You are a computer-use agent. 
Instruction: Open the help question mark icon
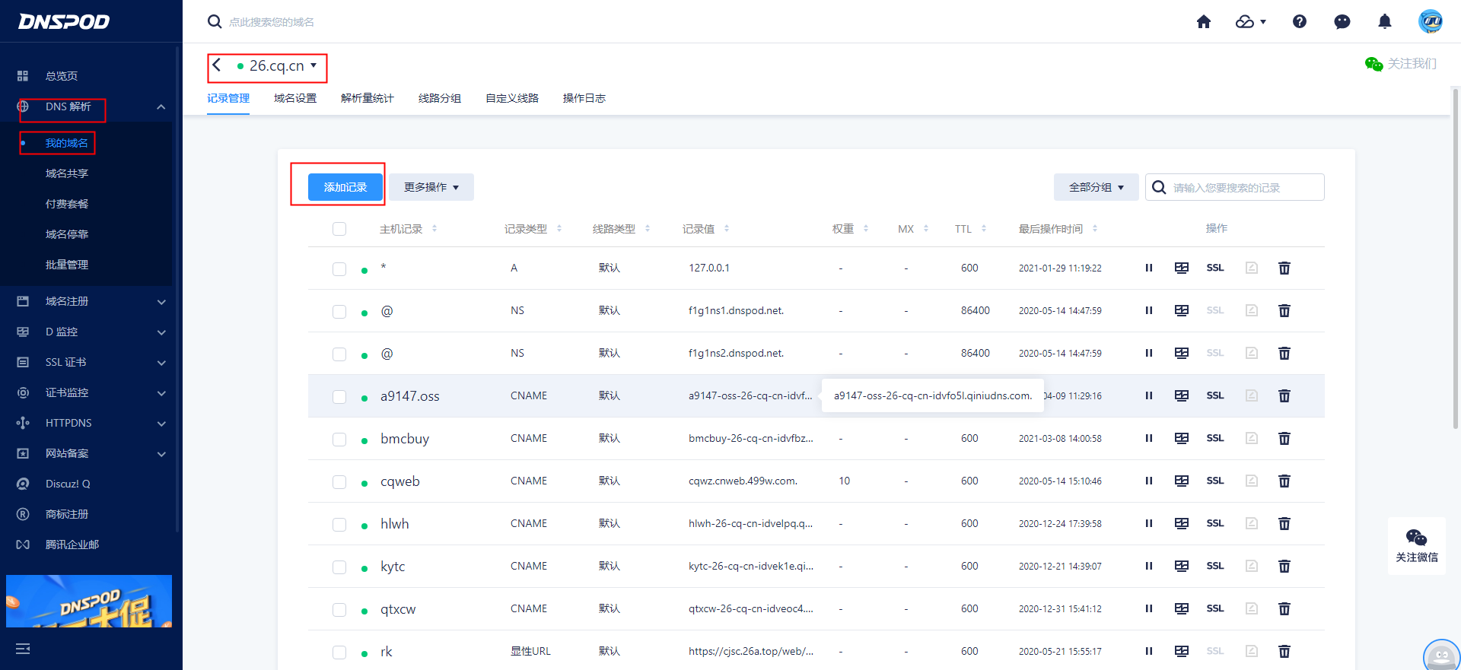(1299, 22)
